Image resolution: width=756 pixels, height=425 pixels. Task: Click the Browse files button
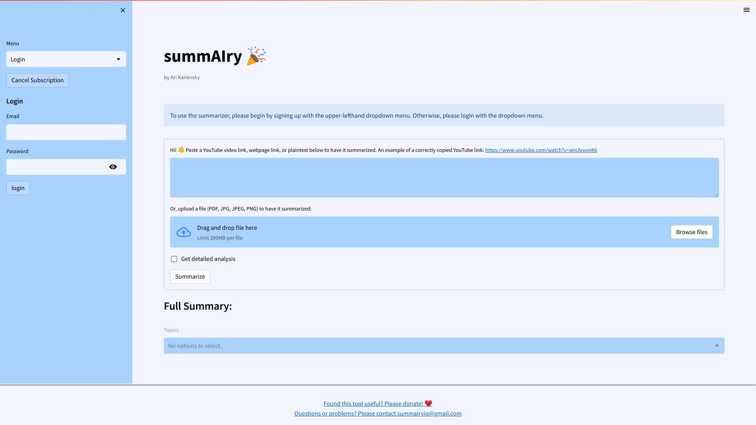pos(691,232)
